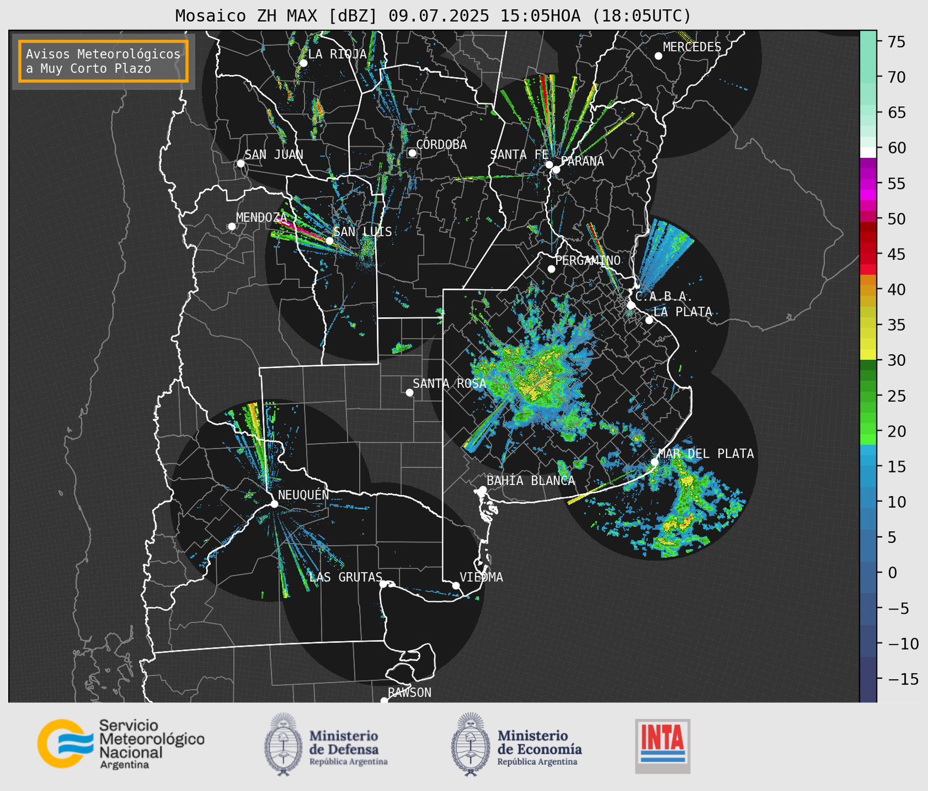Viewport: 928px width, 791px height.
Task: Click the MERCEDES city marker
Action: (658, 56)
